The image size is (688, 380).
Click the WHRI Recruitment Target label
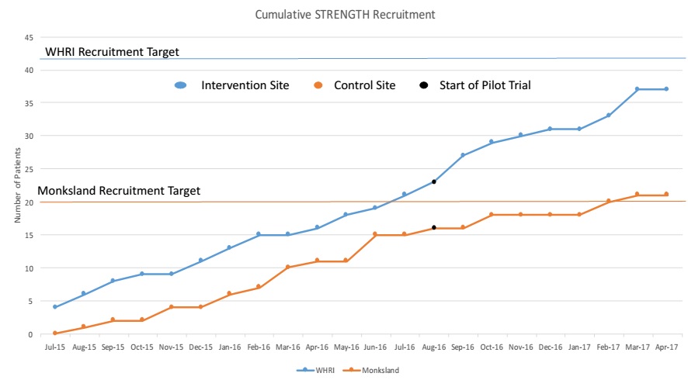pos(112,52)
